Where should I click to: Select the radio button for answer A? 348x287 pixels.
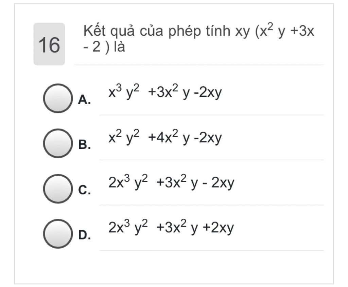(58, 98)
